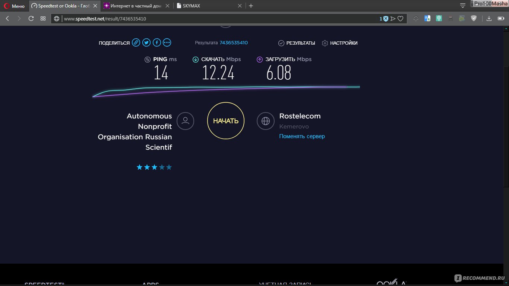509x286 pixels.
Task: Click the PING ms label
Action: tap(165, 59)
